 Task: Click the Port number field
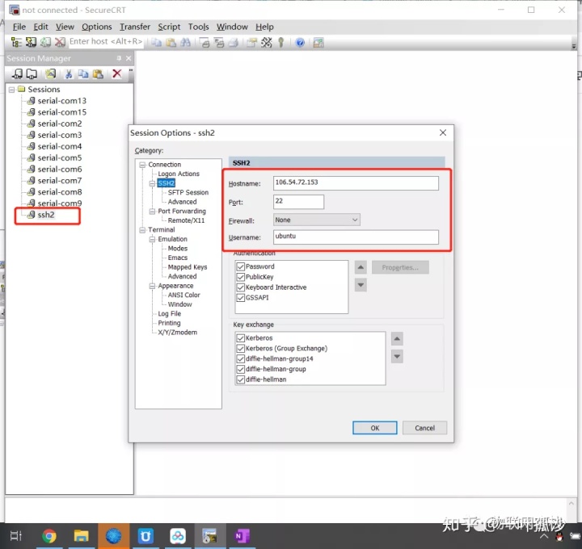[298, 202]
